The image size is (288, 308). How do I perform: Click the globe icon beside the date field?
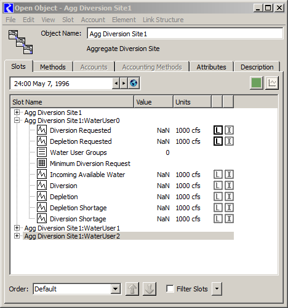(x=134, y=84)
